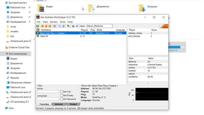Click the Быстрый доступ star icon
This screenshot has width=204, height=115.
(6, 3)
